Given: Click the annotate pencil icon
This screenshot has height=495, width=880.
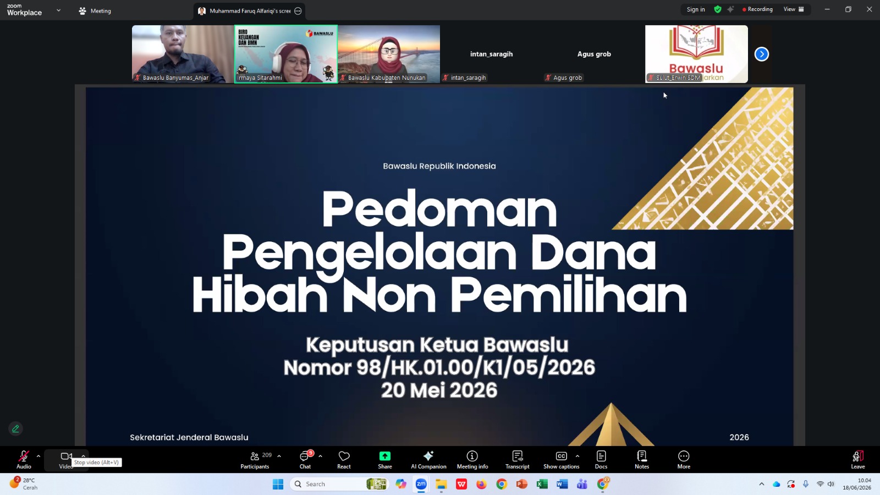Looking at the screenshot, I should pos(15,428).
